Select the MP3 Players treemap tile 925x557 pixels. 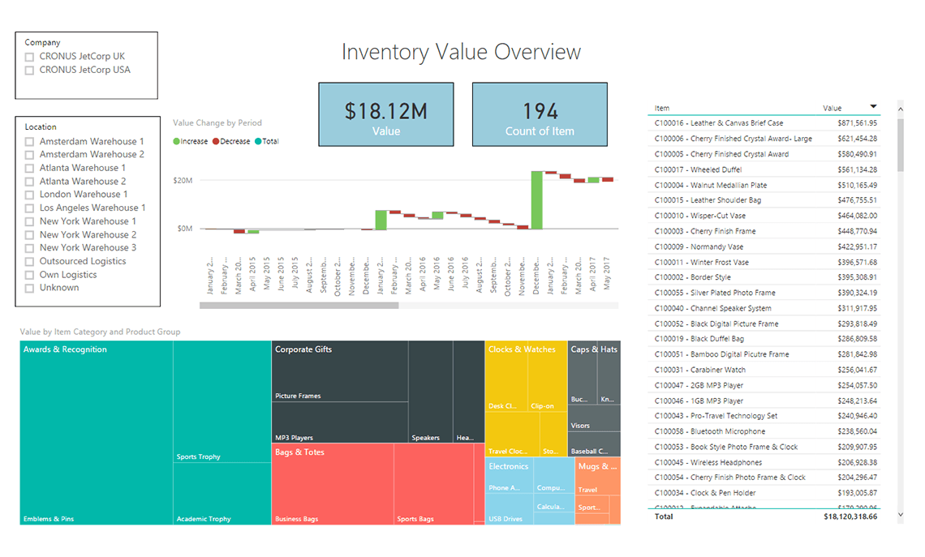coord(340,422)
